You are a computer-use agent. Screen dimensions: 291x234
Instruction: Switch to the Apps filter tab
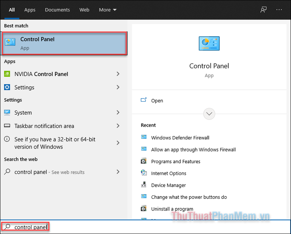(30, 10)
